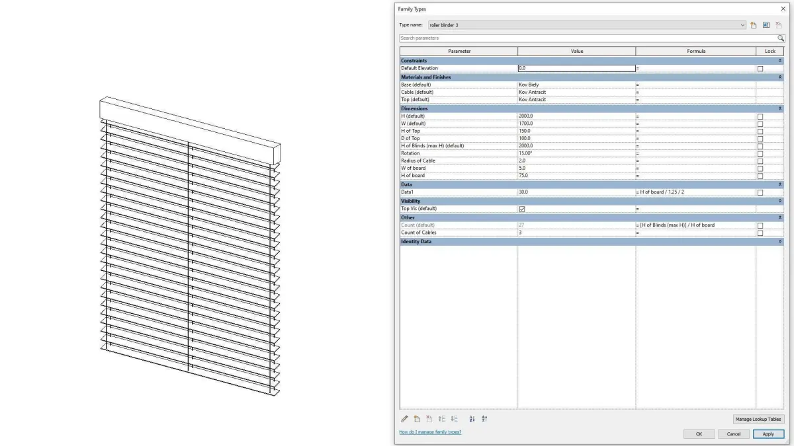The image size is (794, 446).
Task: Click the Rename Type icon
Action: click(x=766, y=25)
